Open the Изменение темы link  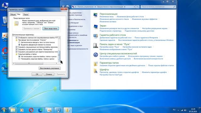(x=106, y=17)
